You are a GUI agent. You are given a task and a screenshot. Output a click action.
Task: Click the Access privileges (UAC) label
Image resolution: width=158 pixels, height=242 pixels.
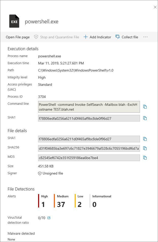[x=20, y=87]
